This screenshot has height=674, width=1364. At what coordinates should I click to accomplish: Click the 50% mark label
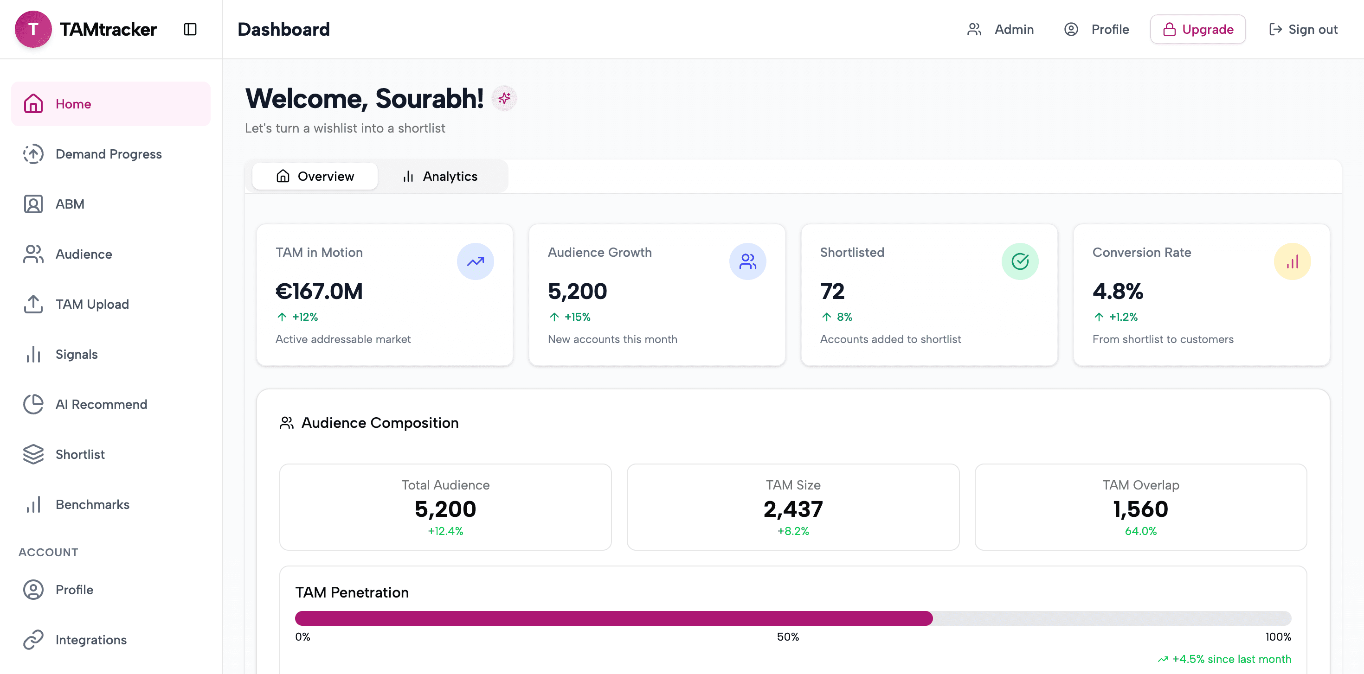(788, 637)
